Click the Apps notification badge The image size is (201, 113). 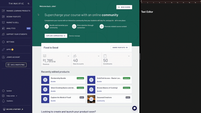(12, 49)
